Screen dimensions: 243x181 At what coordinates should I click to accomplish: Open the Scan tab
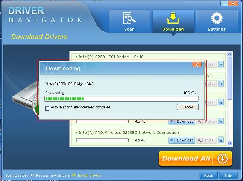coord(129,21)
